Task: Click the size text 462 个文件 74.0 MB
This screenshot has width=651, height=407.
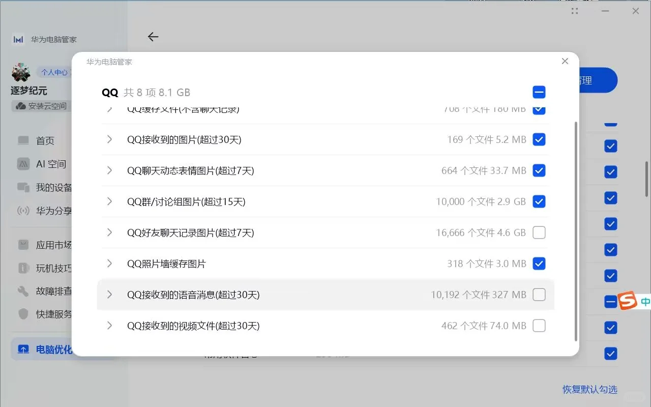Action: [x=484, y=326]
